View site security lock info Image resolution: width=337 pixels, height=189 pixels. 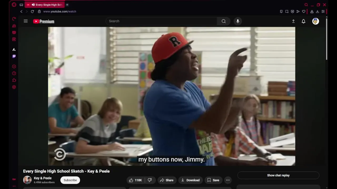coord(39,12)
